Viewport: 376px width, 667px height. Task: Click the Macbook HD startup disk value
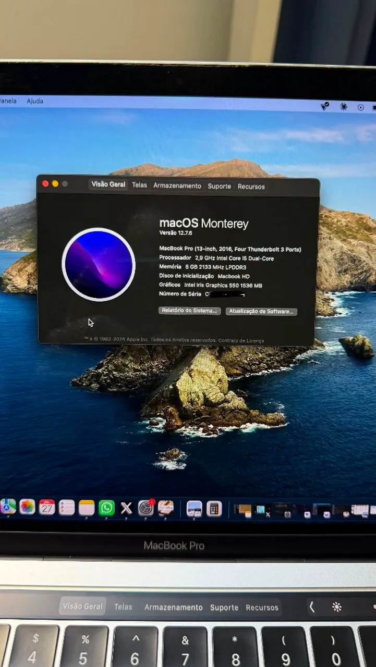pyautogui.click(x=234, y=276)
